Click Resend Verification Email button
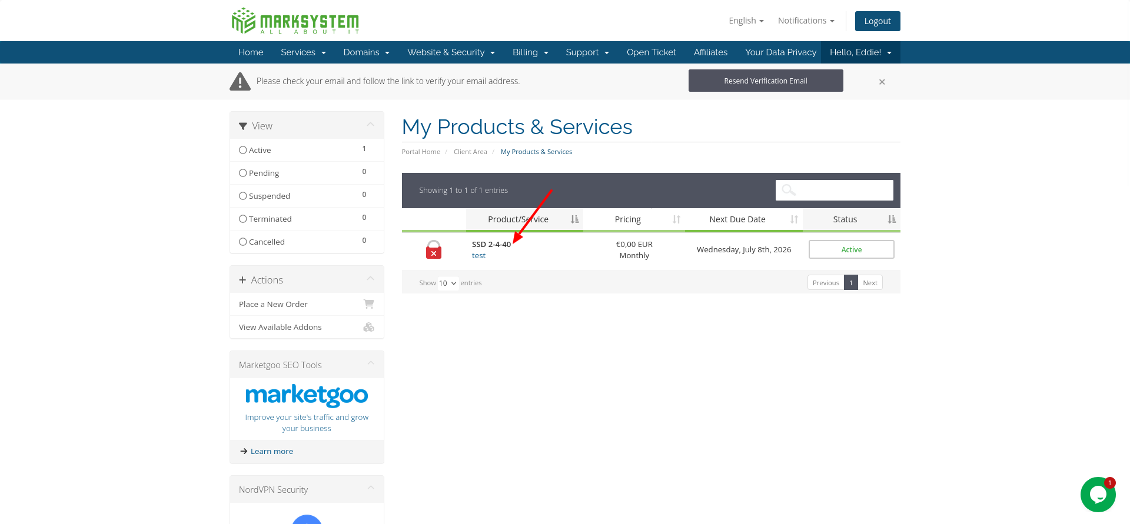 tap(766, 81)
